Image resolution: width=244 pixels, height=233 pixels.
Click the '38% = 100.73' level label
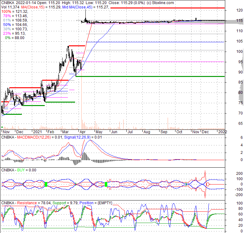[15, 29]
